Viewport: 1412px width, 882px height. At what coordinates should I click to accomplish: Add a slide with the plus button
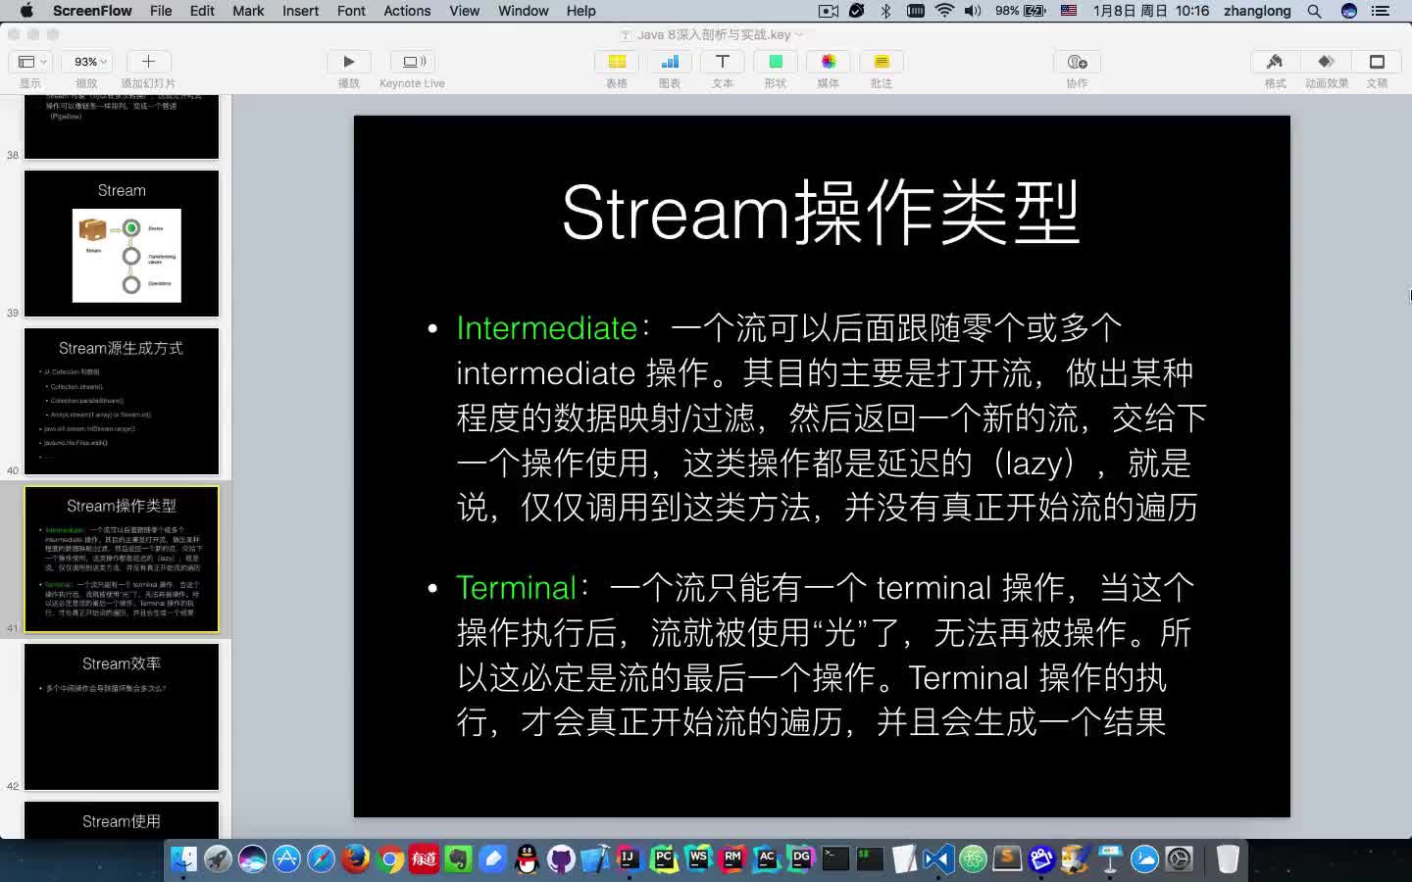pos(149,62)
